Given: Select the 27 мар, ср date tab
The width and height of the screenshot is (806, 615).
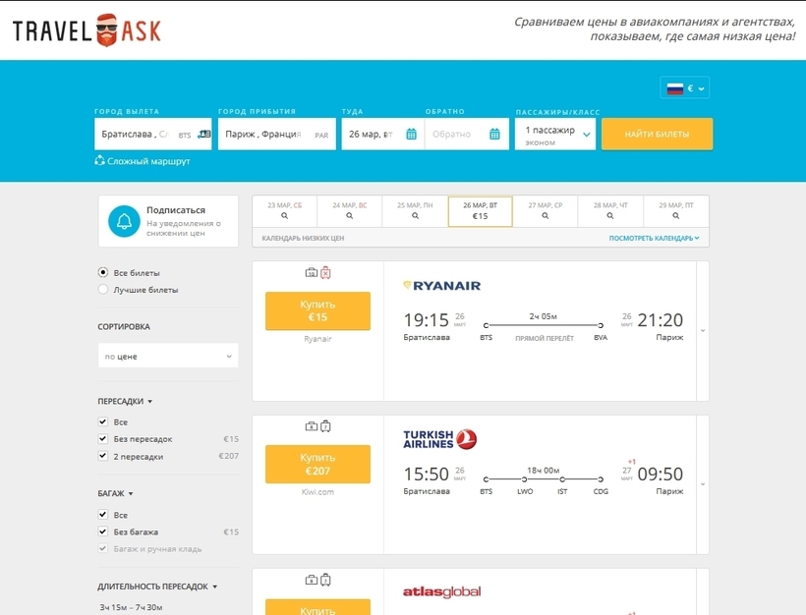Looking at the screenshot, I should (546, 211).
